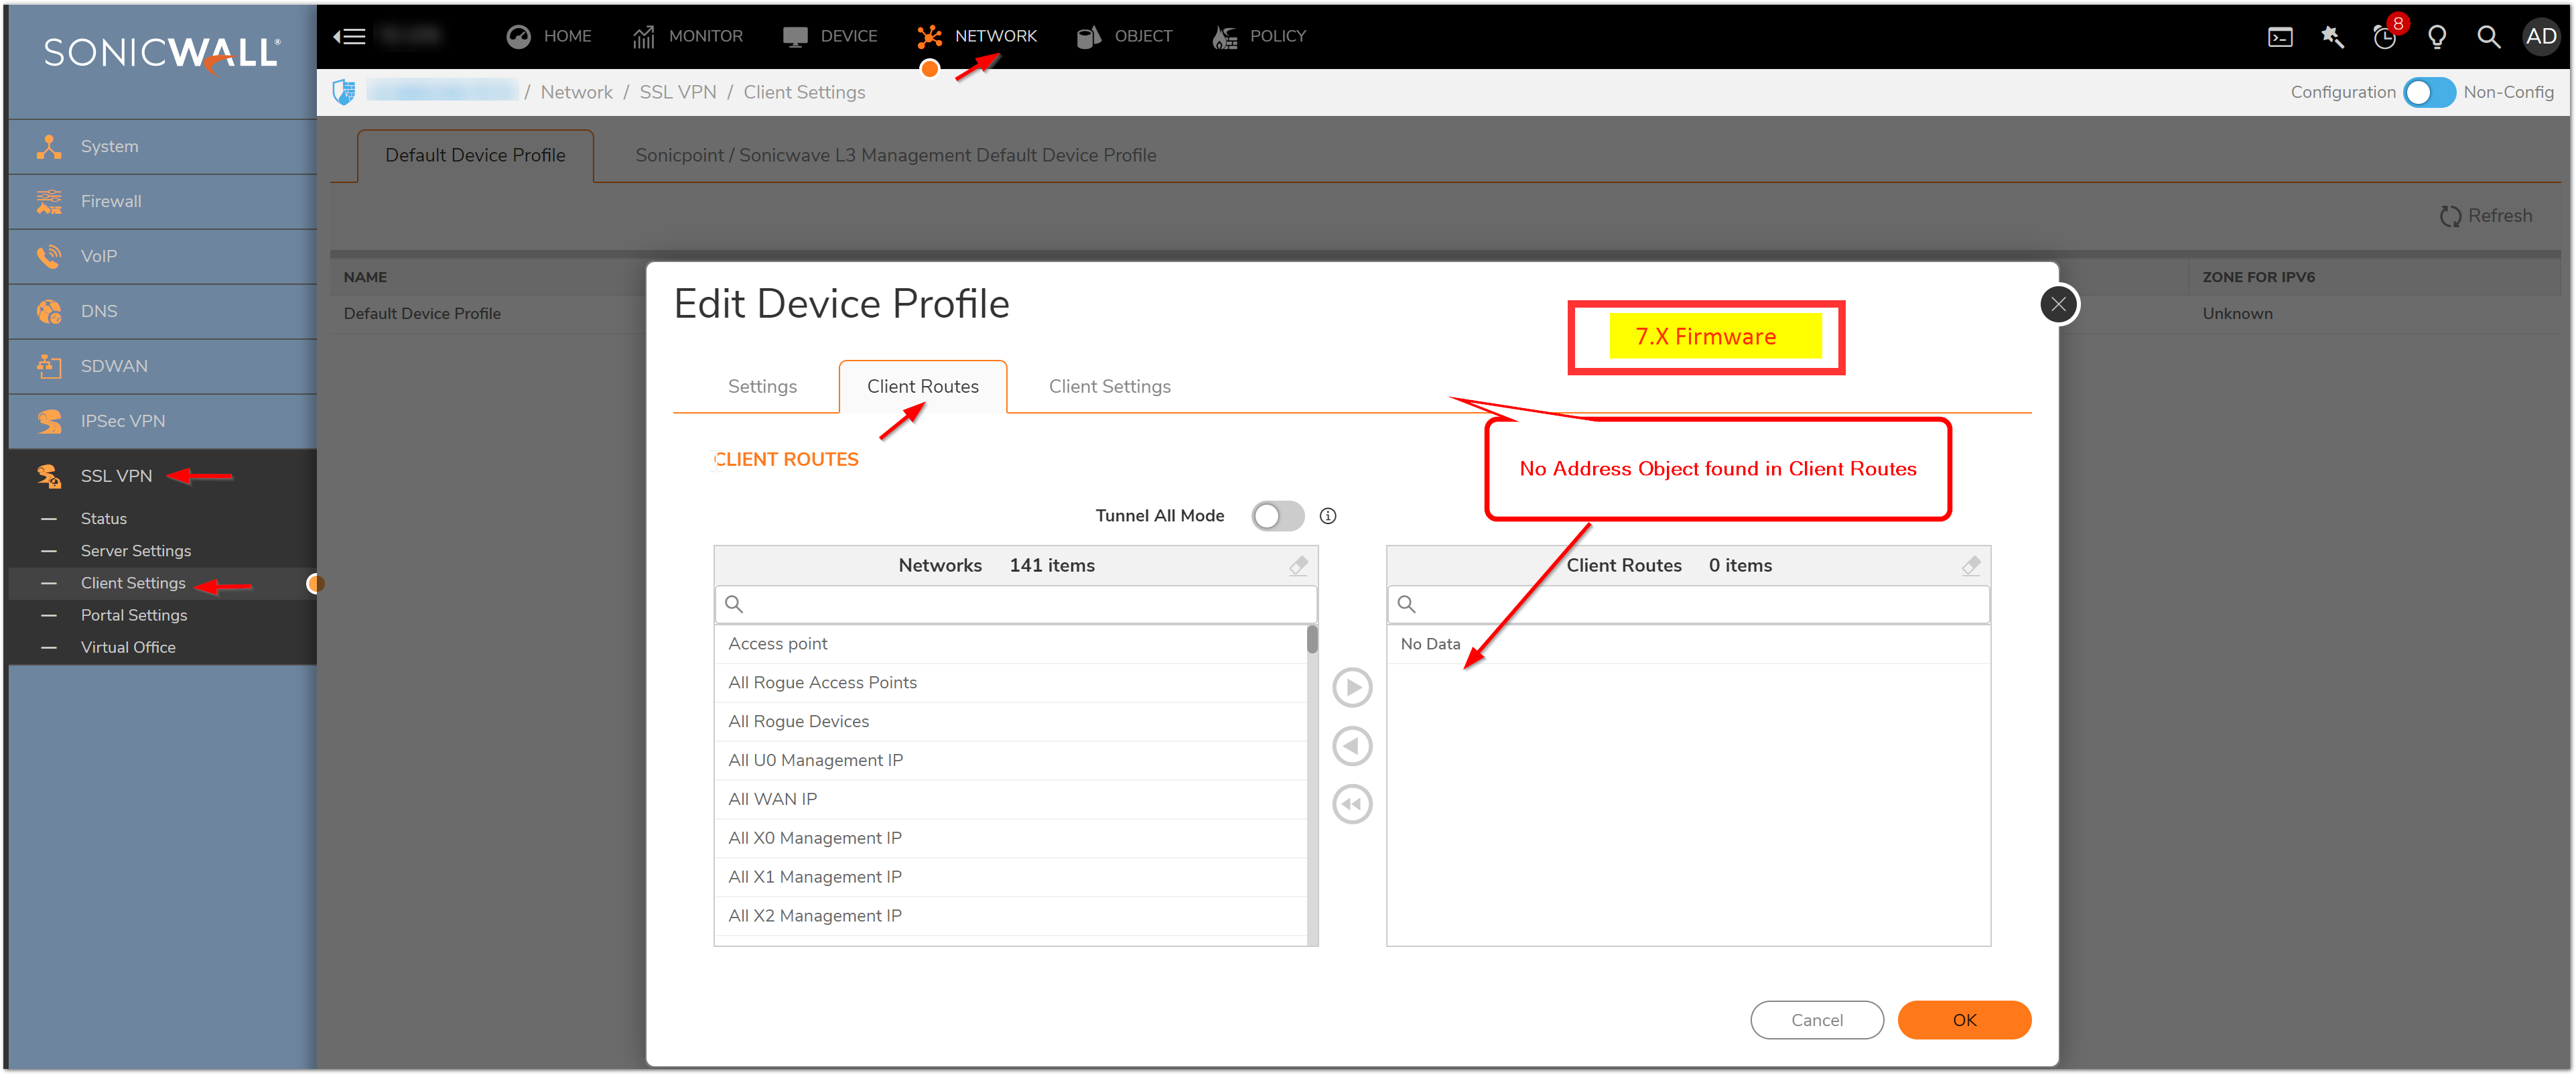Open the terminal console icon in top bar
Image resolution: width=2576 pixels, height=1075 pixels.
point(2280,38)
